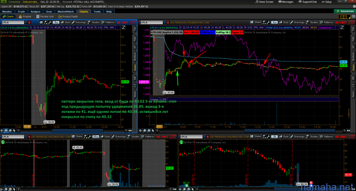The width and height of the screenshot is (356, 191).
Task: Toggle the L2 side panel on left chart
Action: (x=135, y=86)
